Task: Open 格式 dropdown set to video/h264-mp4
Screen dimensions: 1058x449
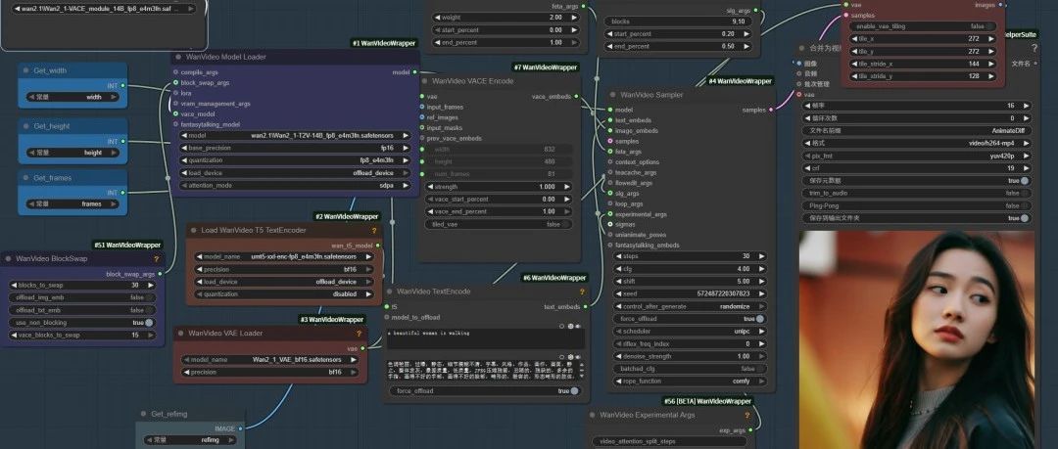Action: [917, 143]
